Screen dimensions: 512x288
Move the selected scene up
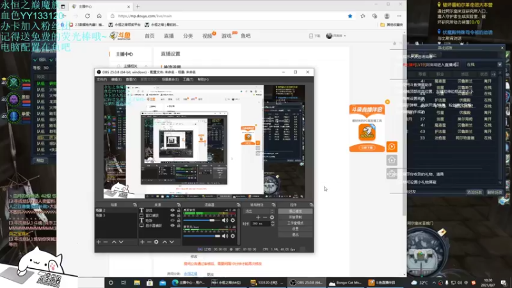coord(114,242)
